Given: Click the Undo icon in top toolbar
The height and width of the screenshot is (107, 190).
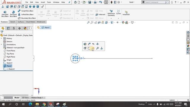Looking at the screenshot, I should pos(100,2).
